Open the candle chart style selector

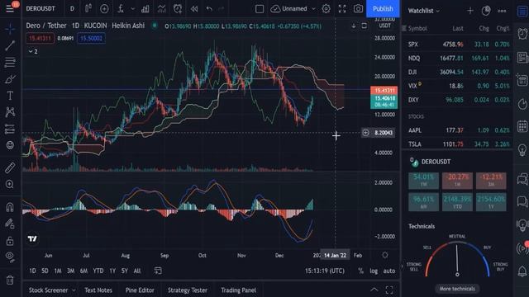88,9
